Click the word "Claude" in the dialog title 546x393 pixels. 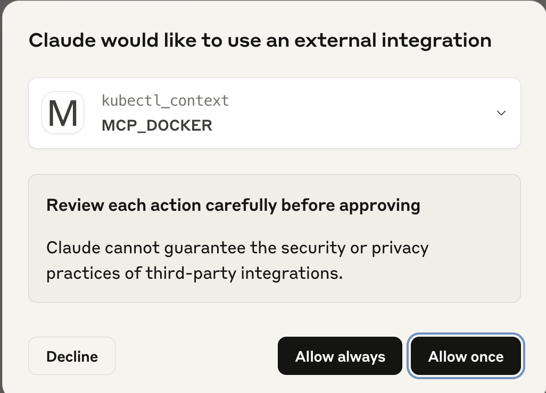[x=62, y=40]
